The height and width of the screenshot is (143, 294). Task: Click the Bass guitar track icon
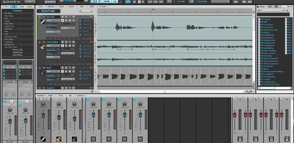point(42,72)
